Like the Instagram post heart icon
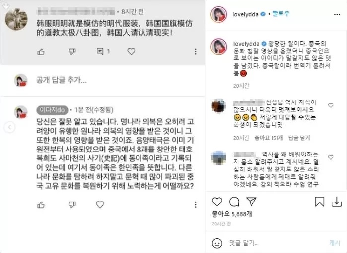The height and width of the screenshot is (253, 347). click(217, 202)
